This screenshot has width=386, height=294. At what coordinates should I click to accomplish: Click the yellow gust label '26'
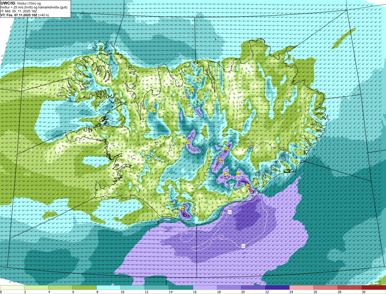pos(172,204)
